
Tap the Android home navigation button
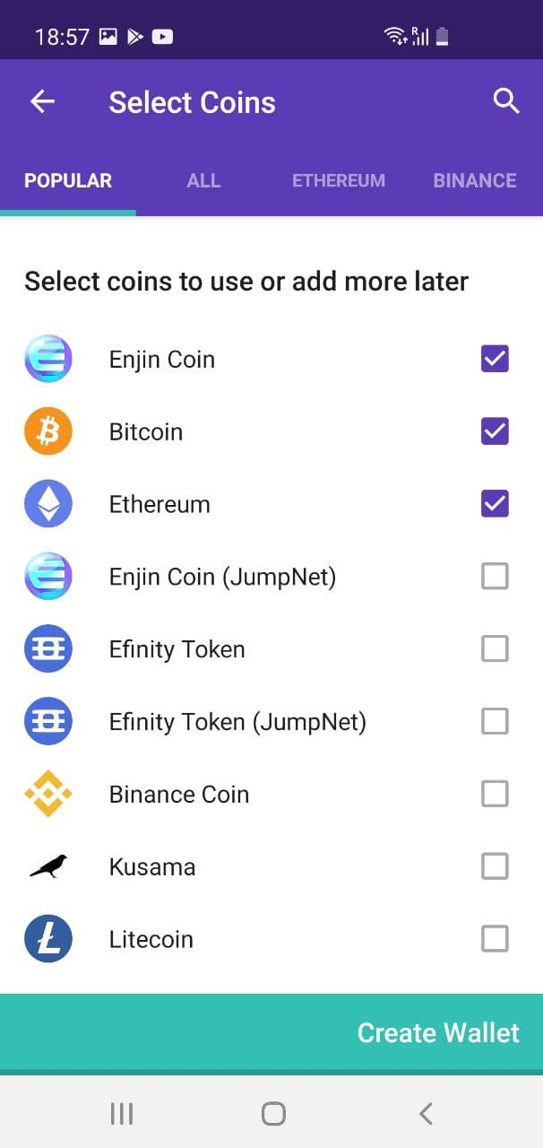click(273, 1114)
